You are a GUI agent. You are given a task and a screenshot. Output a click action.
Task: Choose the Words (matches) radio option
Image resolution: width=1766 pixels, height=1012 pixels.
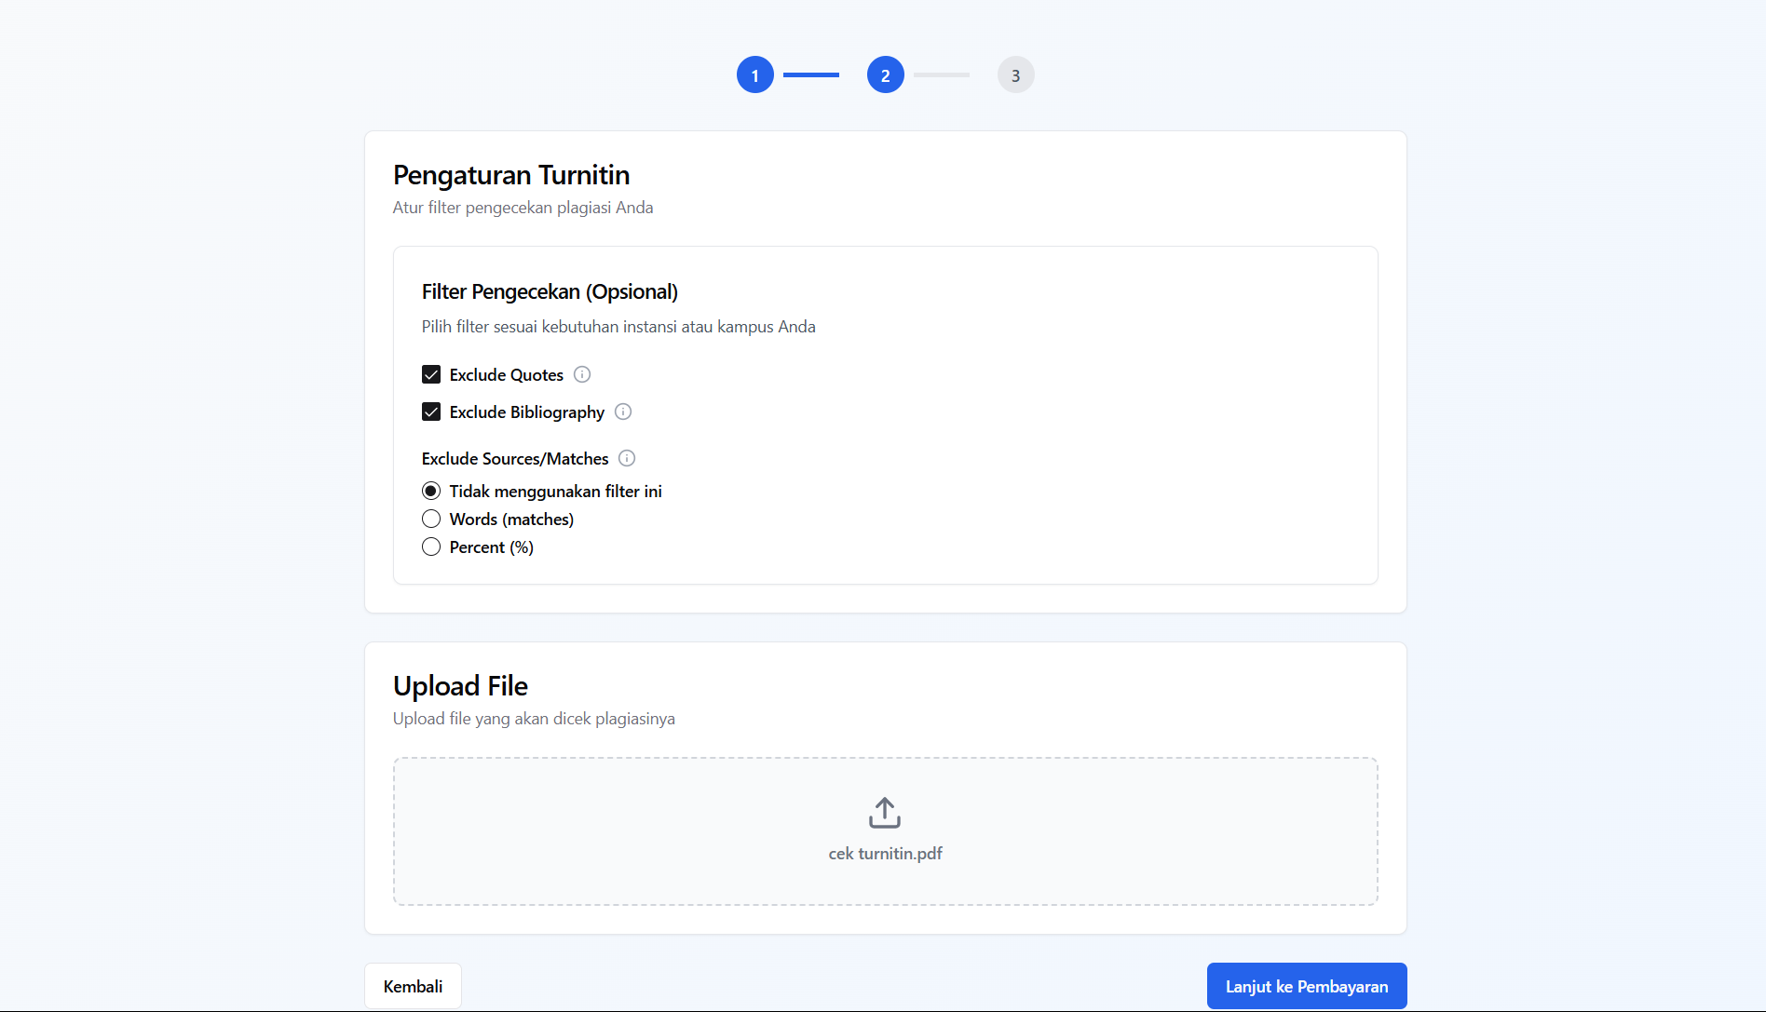coord(431,519)
